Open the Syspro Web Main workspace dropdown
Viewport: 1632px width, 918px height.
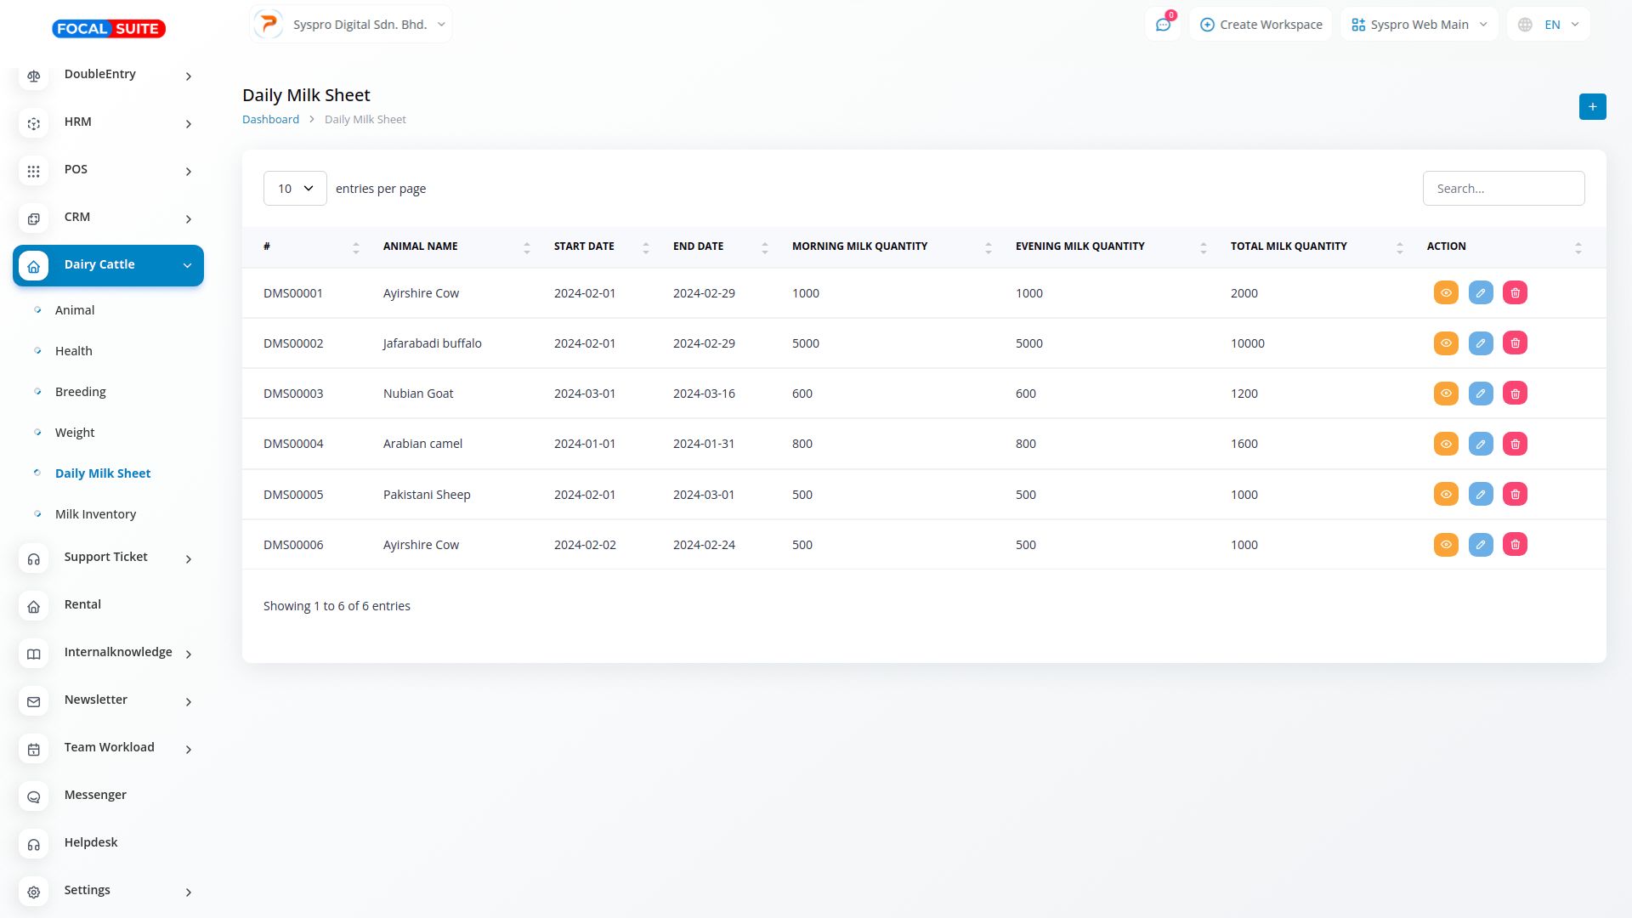(1419, 25)
